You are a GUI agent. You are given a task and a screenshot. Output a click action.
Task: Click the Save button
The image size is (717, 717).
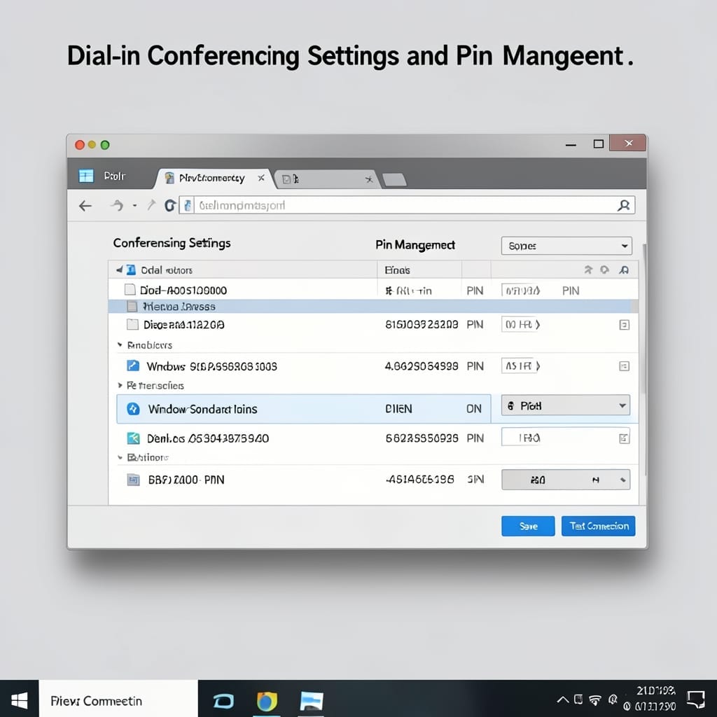pyautogui.click(x=528, y=526)
